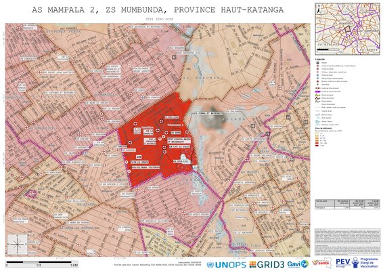Click the 'Date publiée' source text at bottom

[157, 264]
